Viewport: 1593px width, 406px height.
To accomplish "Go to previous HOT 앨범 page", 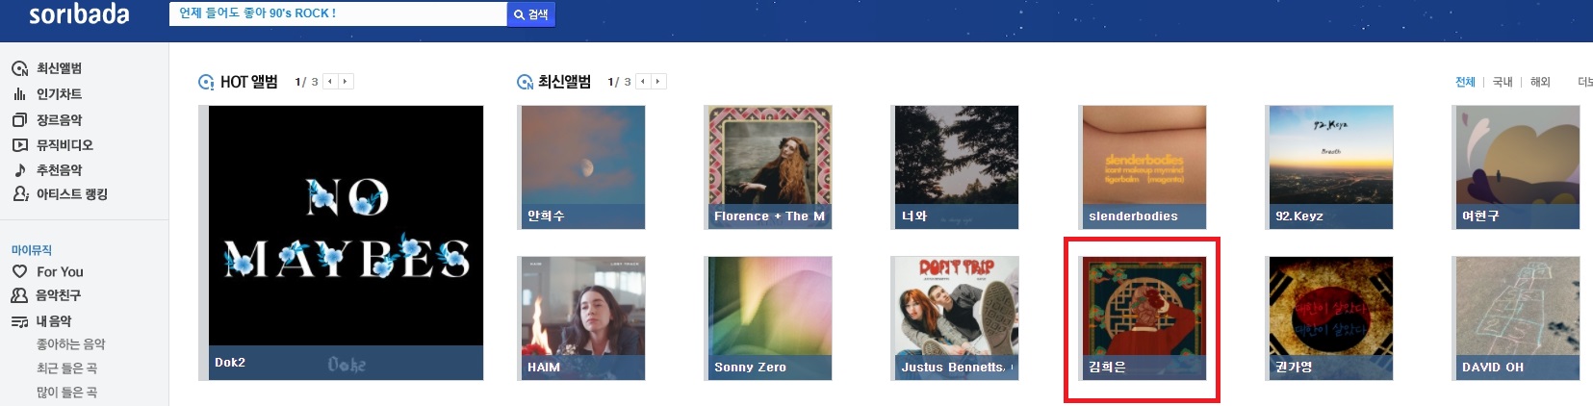I will (330, 82).
